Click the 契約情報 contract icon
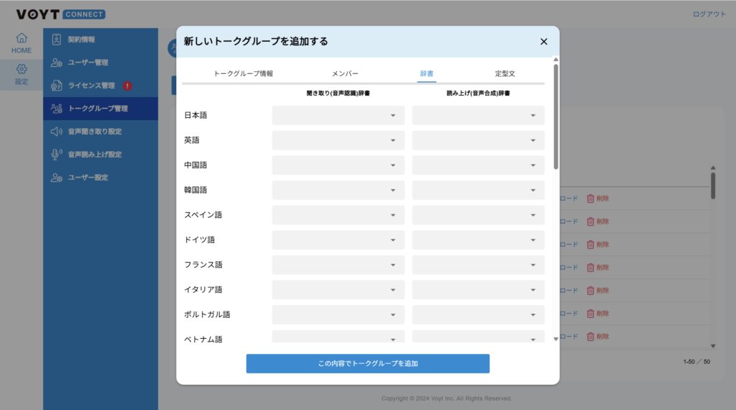The image size is (736, 410). click(57, 40)
